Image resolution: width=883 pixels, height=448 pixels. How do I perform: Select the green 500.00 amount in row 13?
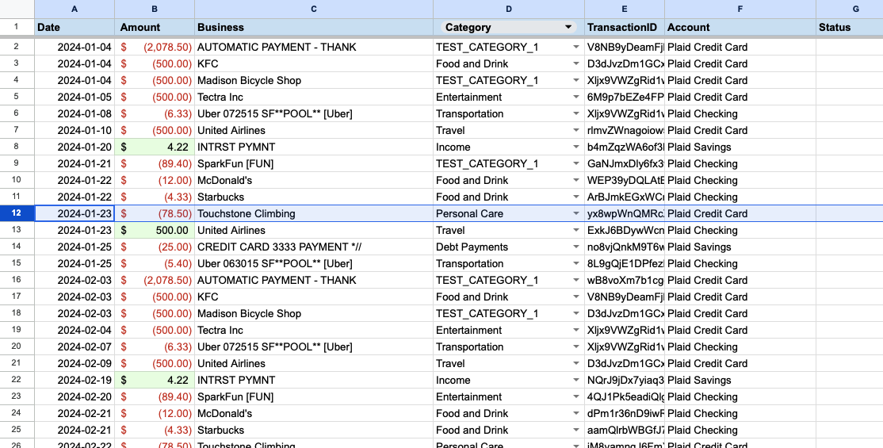click(155, 231)
